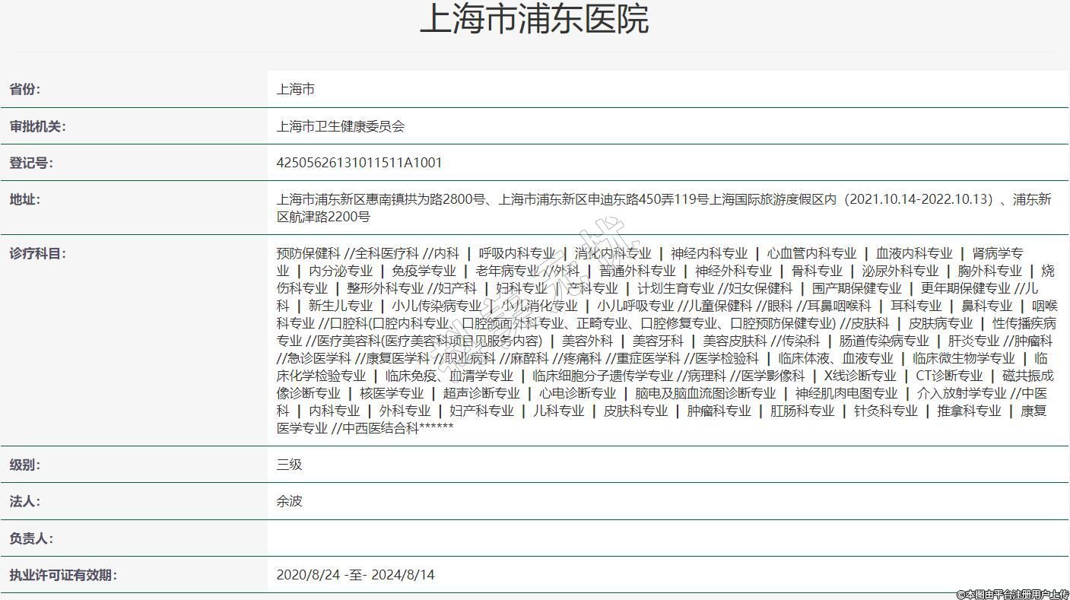
Task: Click 肠道传染病专业 entry
Action: [x=884, y=341]
